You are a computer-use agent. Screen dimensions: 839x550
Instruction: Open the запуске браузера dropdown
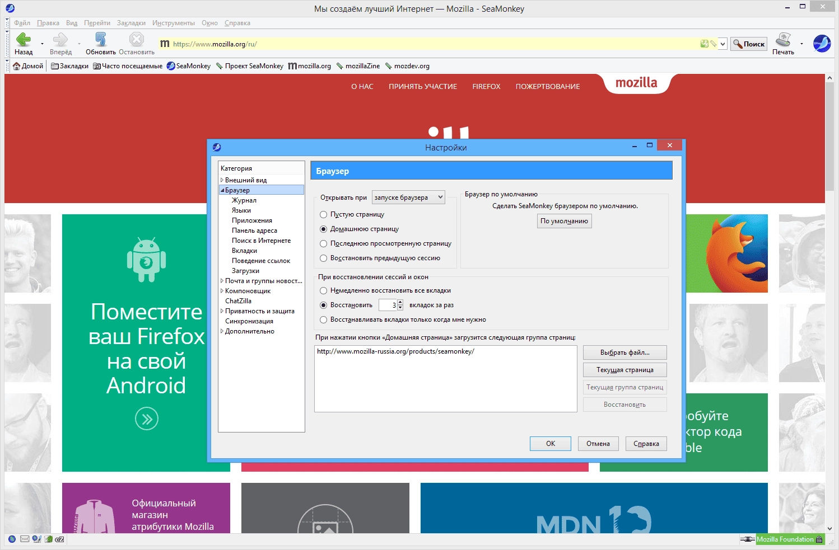tap(408, 197)
